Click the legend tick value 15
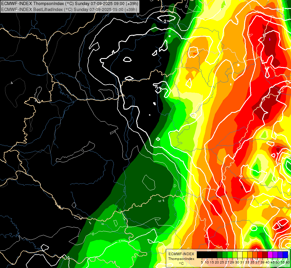Image resolution: width=291 pixels, height=268 pixels. click(x=212, y=262)
